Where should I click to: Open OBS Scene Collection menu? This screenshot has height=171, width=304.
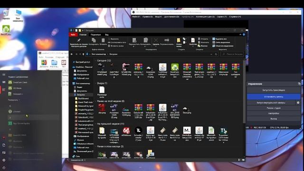pyautogui.click(x=205, y=17)
